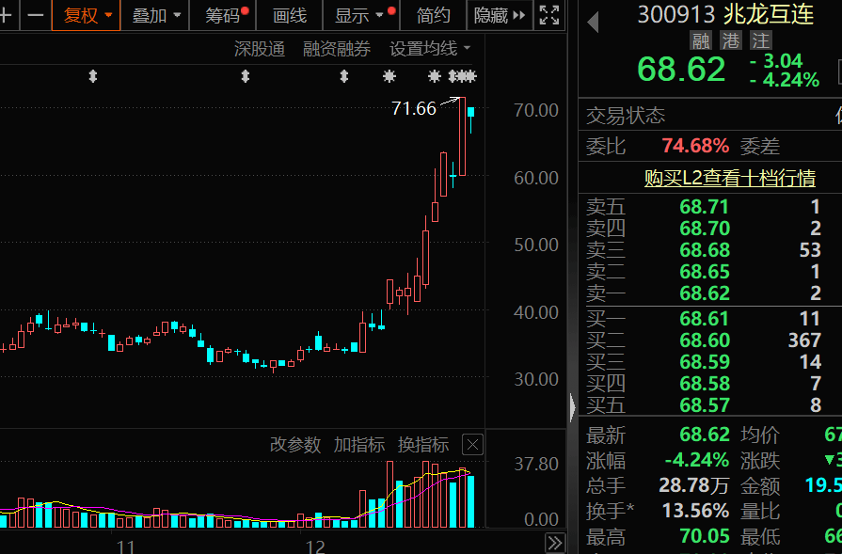
Task: Click the 融 margin-trading badge
Action: tap(699, 40)
